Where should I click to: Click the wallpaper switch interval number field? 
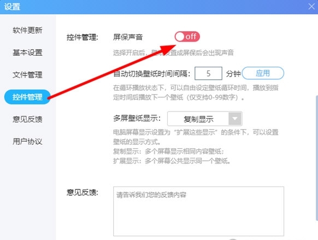(x=208, y=73)
